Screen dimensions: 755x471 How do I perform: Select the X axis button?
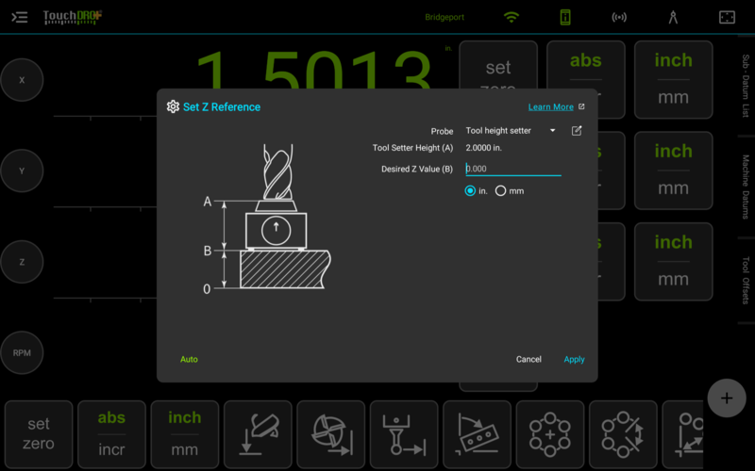(x=22, y=80)
